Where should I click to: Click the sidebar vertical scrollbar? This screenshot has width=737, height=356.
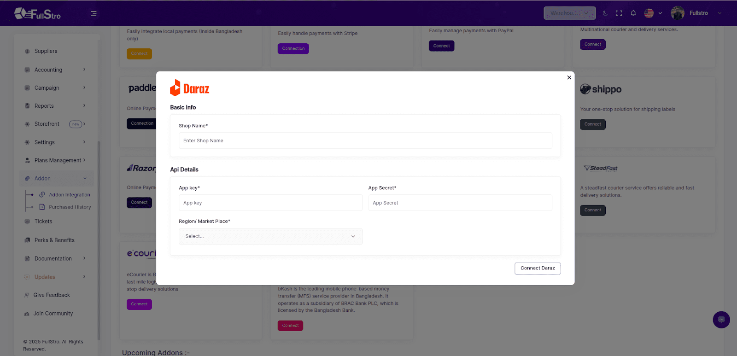[99, 239]
